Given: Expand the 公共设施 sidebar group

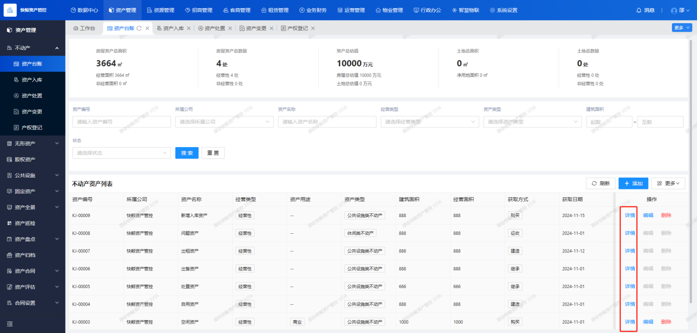Looking at the screenshot, I should [33, 175].
